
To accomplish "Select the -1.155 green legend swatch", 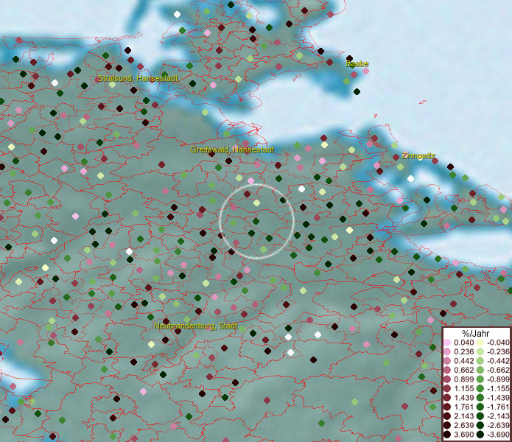I will coord(480,388).
